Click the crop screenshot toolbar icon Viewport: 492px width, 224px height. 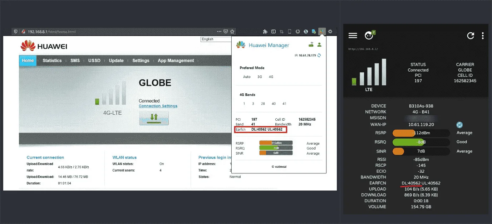281,32
